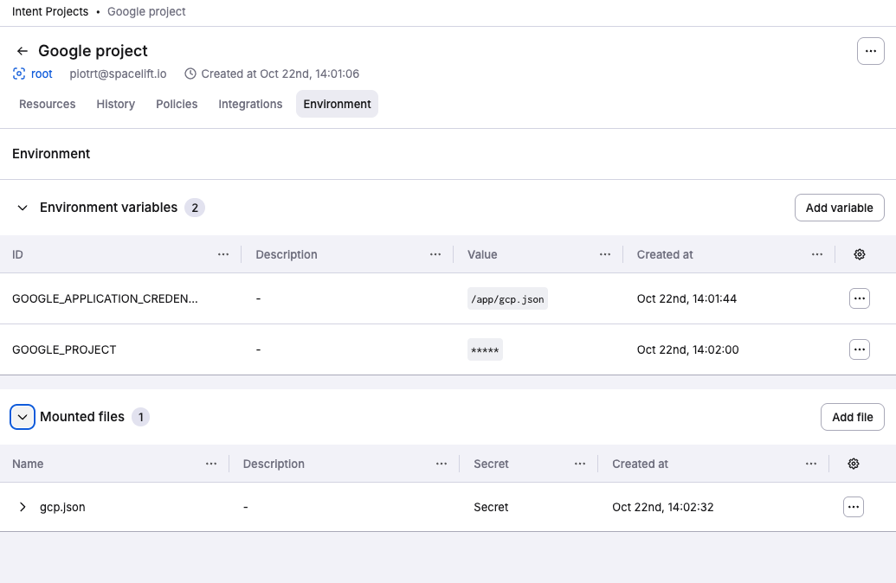Click the Spacelift space icon beside root

[17, 74]
